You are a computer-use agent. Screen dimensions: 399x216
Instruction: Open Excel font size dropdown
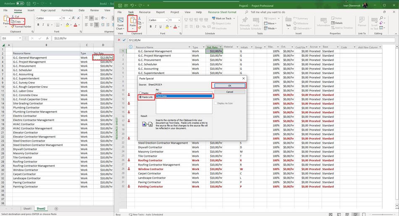tap(69, 18)
